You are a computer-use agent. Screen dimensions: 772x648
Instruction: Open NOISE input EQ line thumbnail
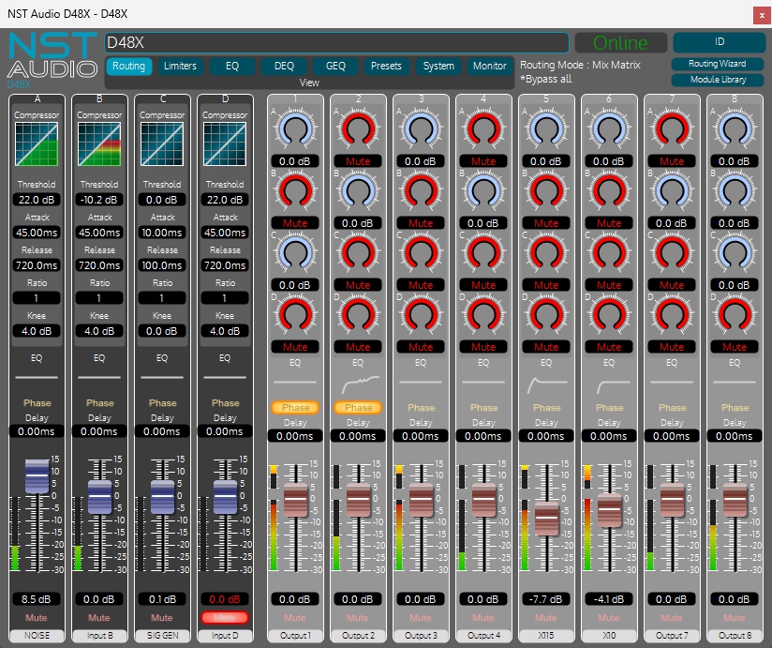37,378
